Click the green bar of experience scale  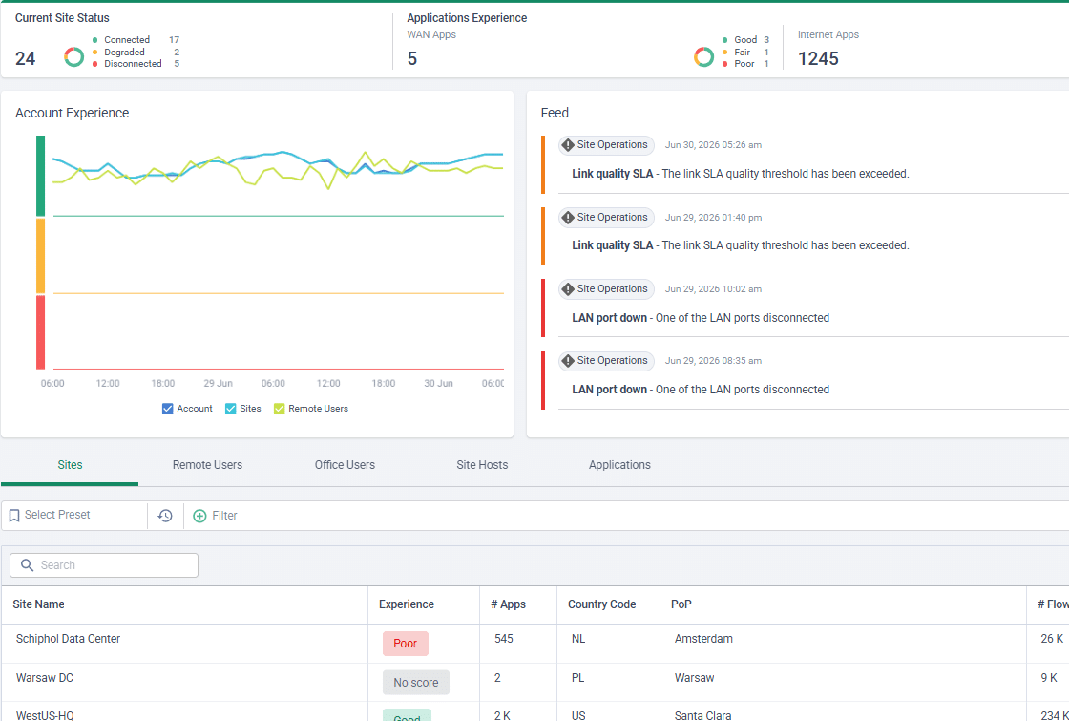click(x=41, y=176)
